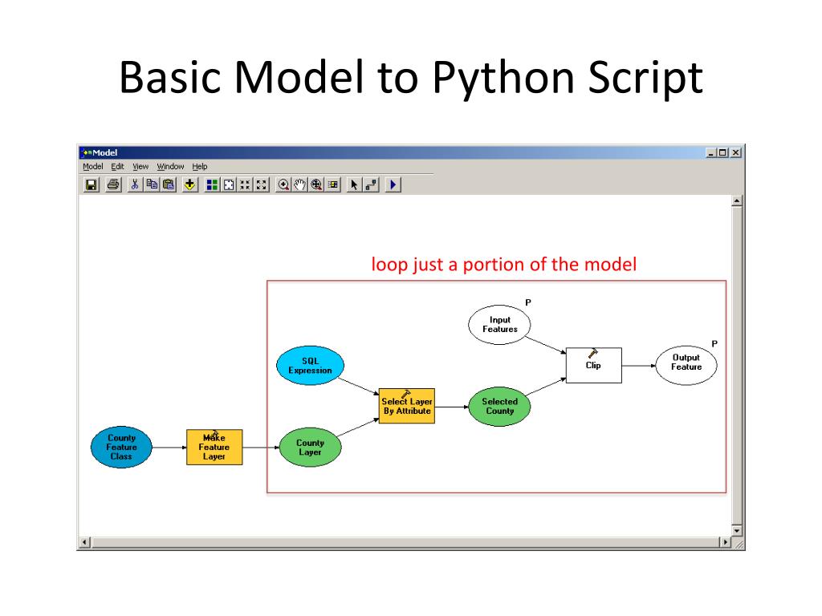Click the Fixed Zoom In icon
This screenshot has width=822, height=616.
246,185
